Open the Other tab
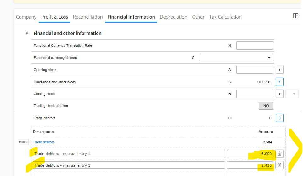Screen dimensions: 303x176 [x=198, y=17]
